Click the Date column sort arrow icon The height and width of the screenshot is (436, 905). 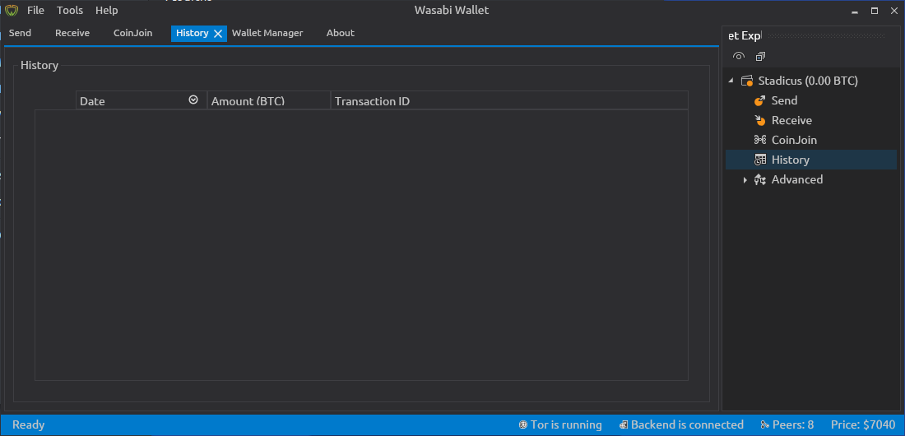pyautogui.click(x=193, y=100)
